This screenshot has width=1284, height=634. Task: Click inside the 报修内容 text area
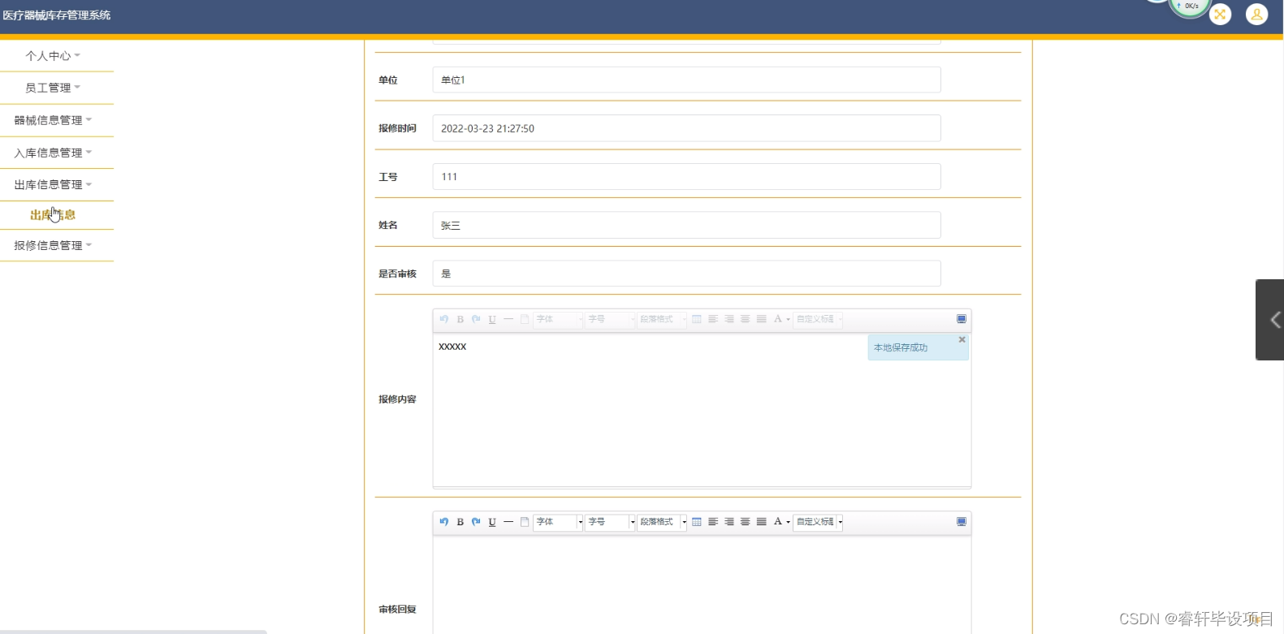coord(702,409)
